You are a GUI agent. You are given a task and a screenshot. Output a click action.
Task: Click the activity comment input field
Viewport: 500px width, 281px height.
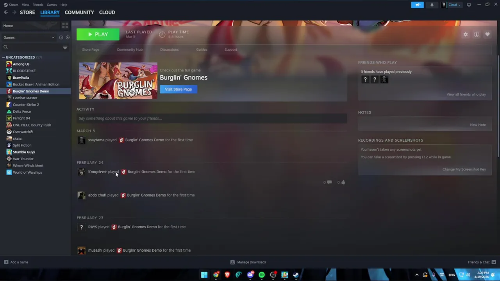(212, 118)
